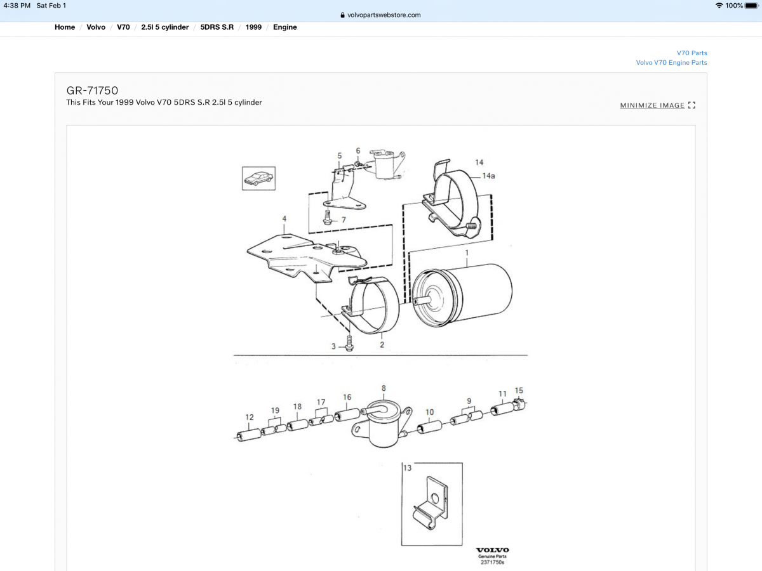Select the car silhouette thumbnail in the diagram

(x=258, y=178)
